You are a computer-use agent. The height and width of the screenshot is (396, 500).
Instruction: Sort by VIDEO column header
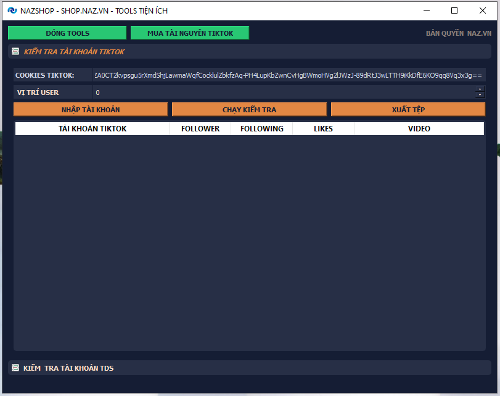point(419,128)
